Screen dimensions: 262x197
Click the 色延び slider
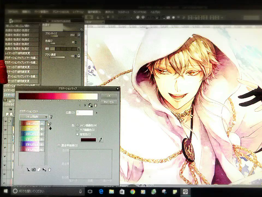click(x=58, y=43)
